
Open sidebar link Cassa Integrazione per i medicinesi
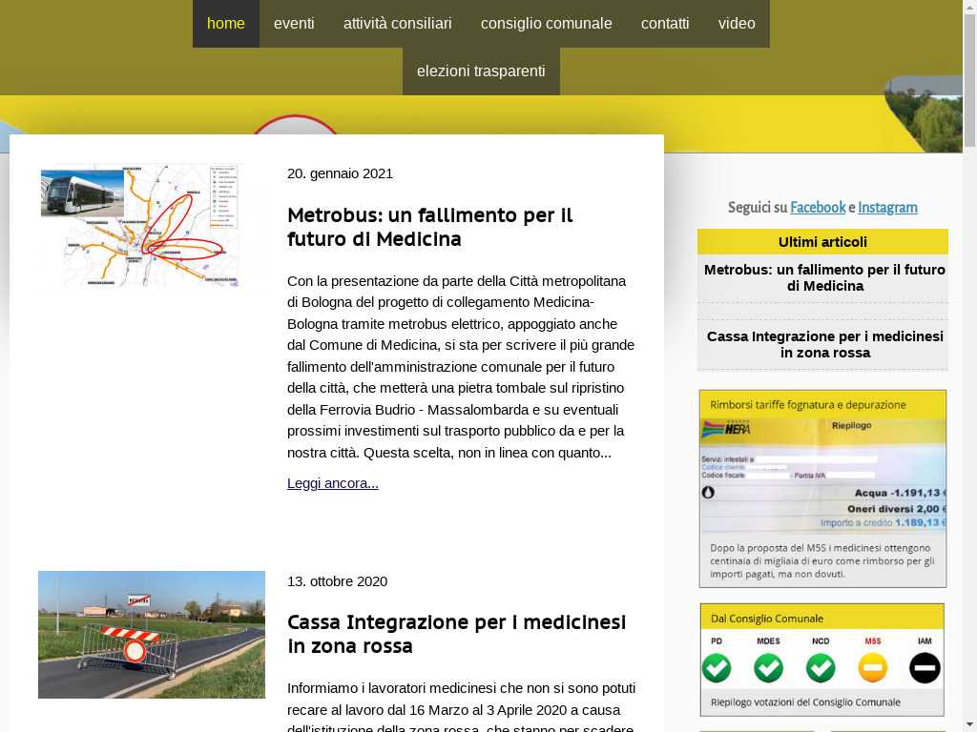tap(824, 344)
